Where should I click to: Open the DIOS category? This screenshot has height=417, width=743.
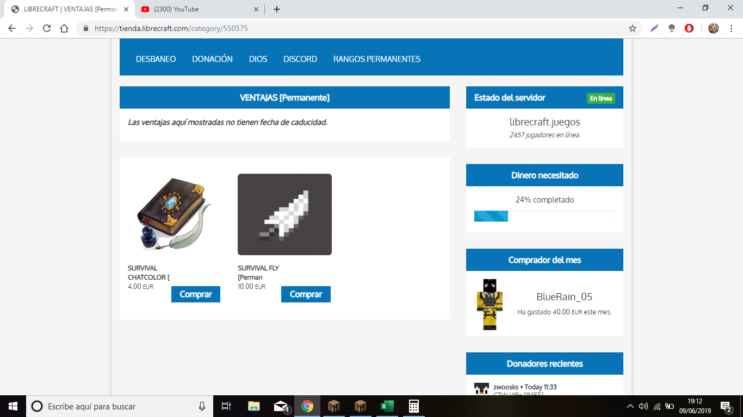(258, 59)
